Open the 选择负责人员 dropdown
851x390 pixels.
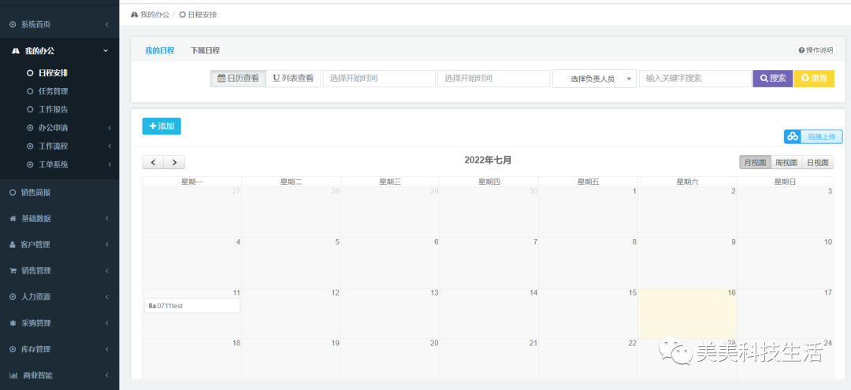click(594, 79)
